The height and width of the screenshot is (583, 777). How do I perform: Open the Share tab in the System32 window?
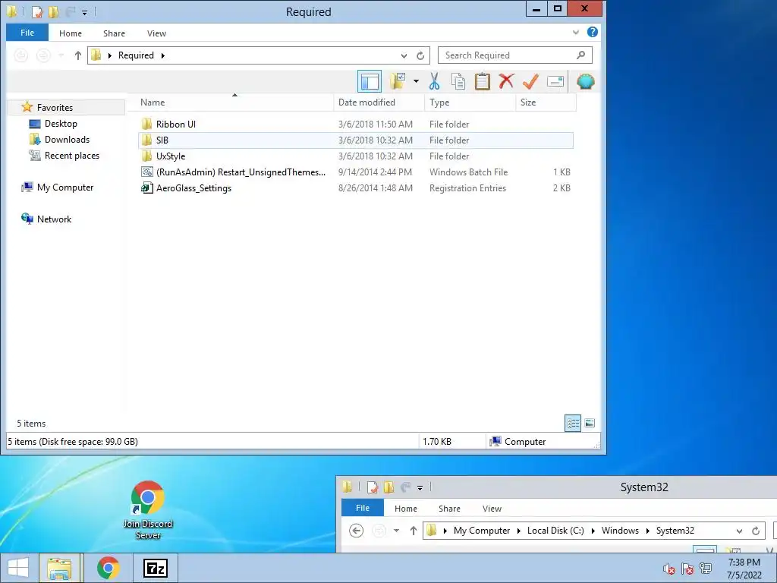click(449, 509)
